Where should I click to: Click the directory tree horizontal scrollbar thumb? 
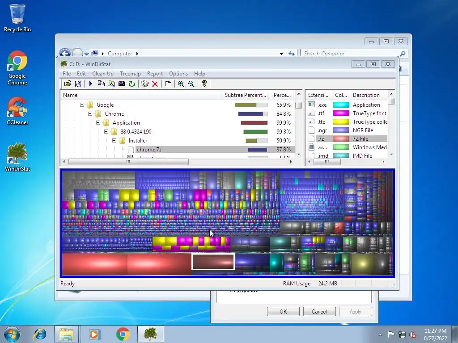click(x=128, y=162)
